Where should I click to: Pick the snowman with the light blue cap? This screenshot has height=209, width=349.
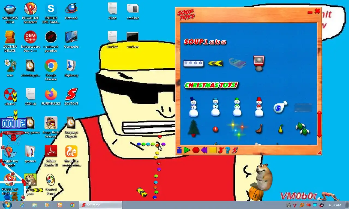click(215, 107)
